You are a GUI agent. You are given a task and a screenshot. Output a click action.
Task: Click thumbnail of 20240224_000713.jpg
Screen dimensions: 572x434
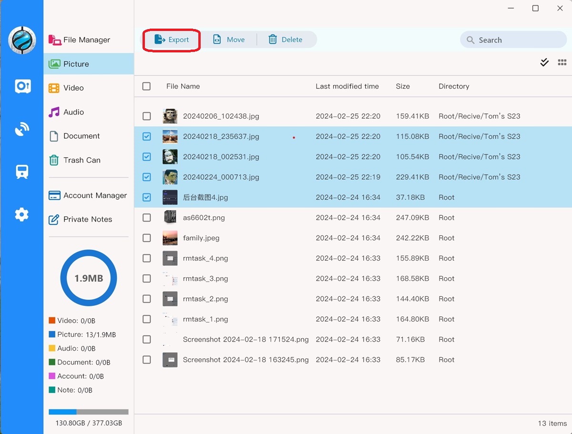170,177
